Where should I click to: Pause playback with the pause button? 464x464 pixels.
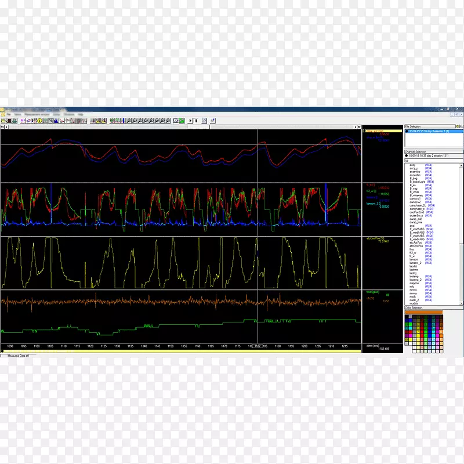(x=196, y=121)
